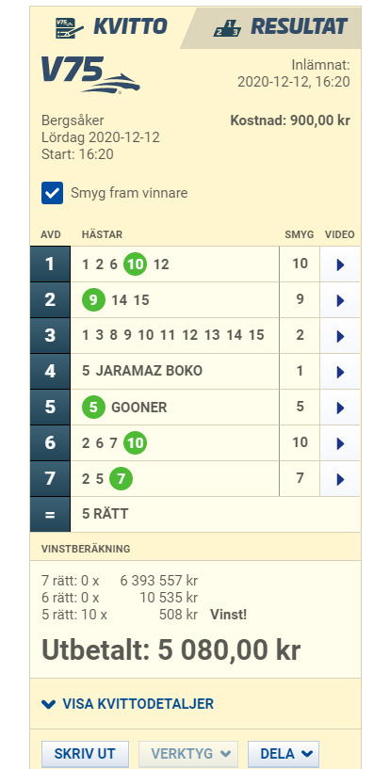Play video for Gooner race 5

340,409
